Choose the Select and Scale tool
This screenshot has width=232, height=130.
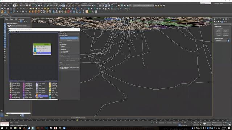click(x=45, y=6)
